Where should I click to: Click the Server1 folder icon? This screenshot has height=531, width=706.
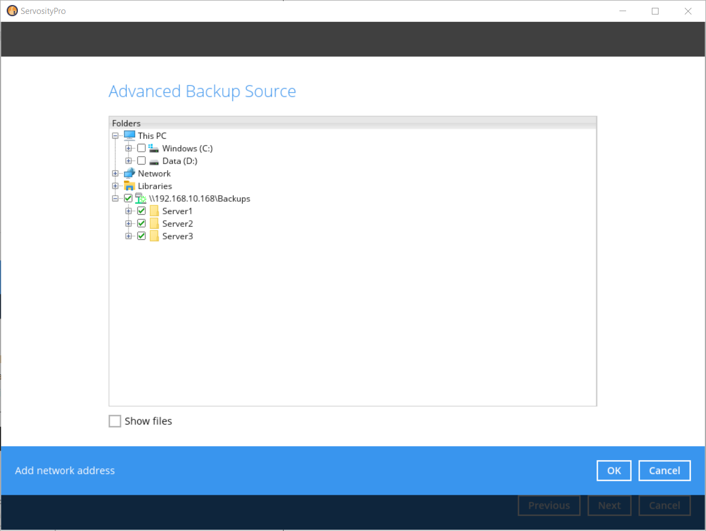[x=154, y=211]
